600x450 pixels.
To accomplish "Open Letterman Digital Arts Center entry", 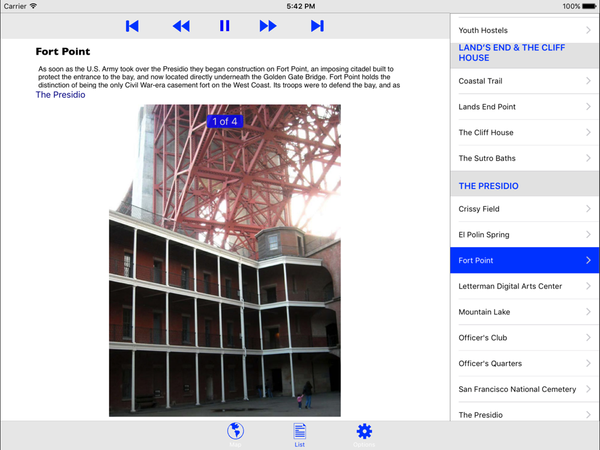I will click(524, 286).
